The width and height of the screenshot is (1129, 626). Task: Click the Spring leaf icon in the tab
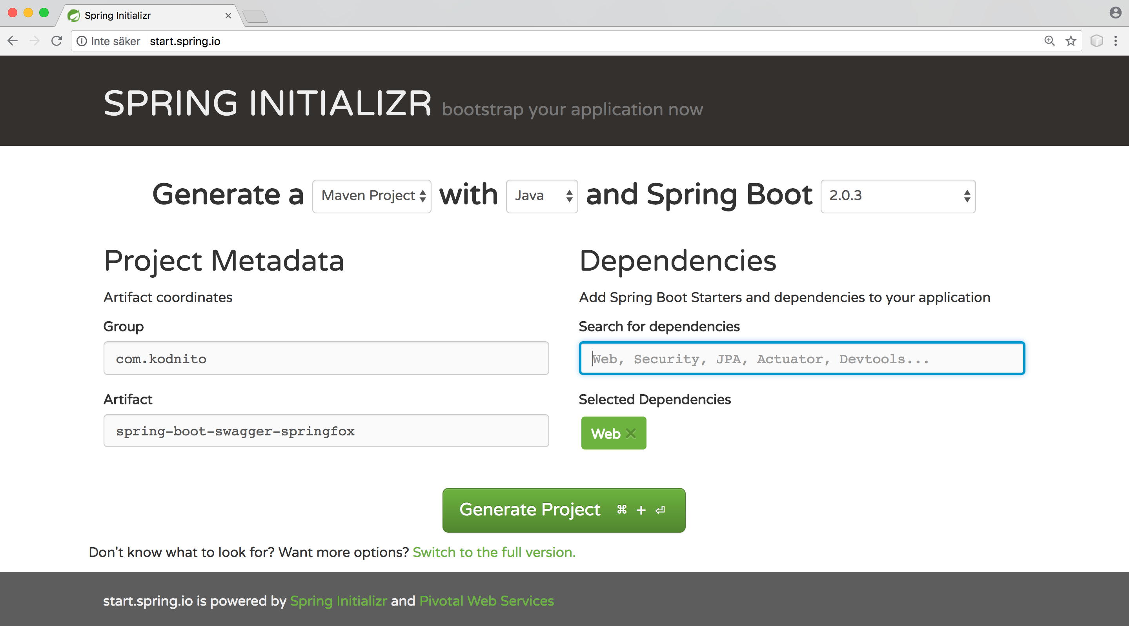tap(74, 15)
